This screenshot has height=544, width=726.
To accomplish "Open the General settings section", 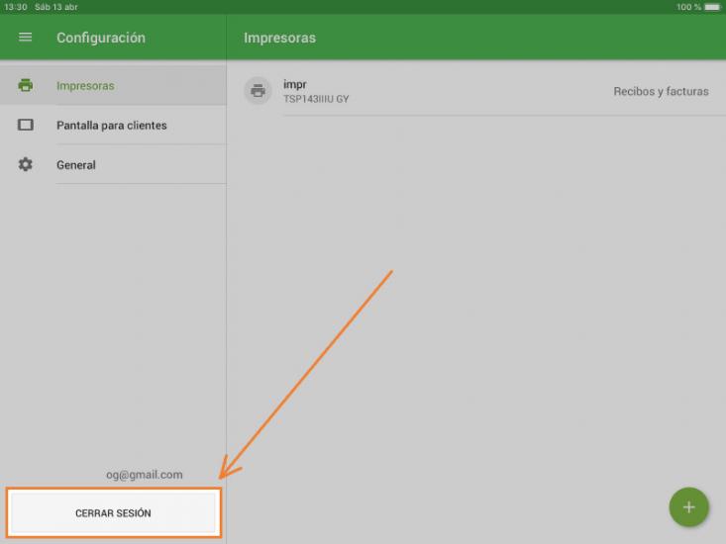I will pyautogui.click(x=113, y=164).
